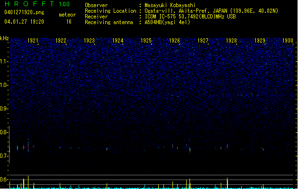Click the HROFFT program title
This screenshot has height=189, width=298.
click(x=29, y=4)
